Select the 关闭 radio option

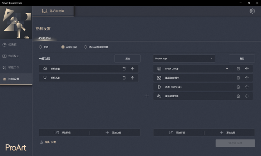40,47
